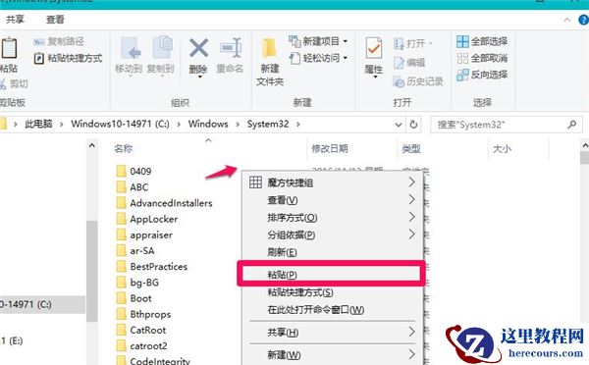Select the BestPractices folder name

tap(158, 267)
